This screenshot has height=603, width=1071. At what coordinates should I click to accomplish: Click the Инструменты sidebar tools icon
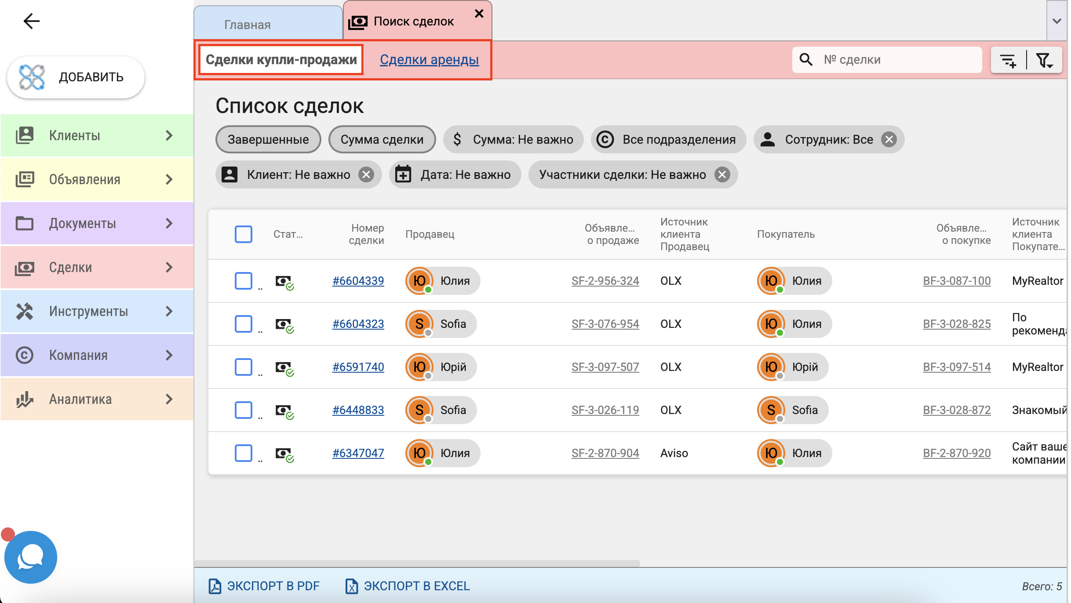click(25, 311)
